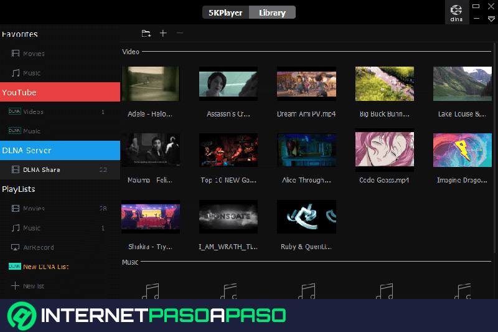
Task: Select the Big Buck Bunny video thumbnail
Action: point(384,83)
